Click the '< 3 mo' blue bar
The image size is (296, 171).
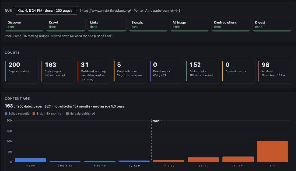(x=30, y=160)
